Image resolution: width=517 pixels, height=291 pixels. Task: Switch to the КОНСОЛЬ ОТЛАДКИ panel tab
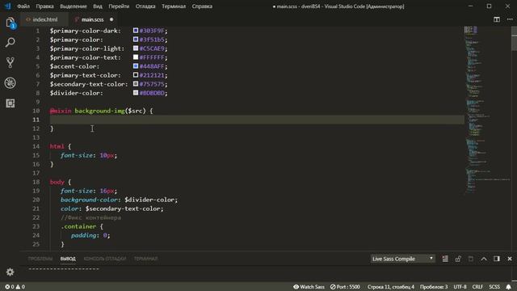point(105,259)
